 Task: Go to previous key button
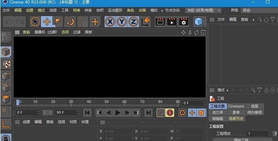click(100, 113)
